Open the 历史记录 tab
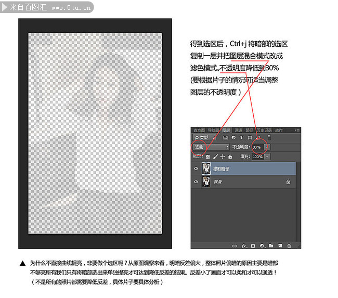 265,130
